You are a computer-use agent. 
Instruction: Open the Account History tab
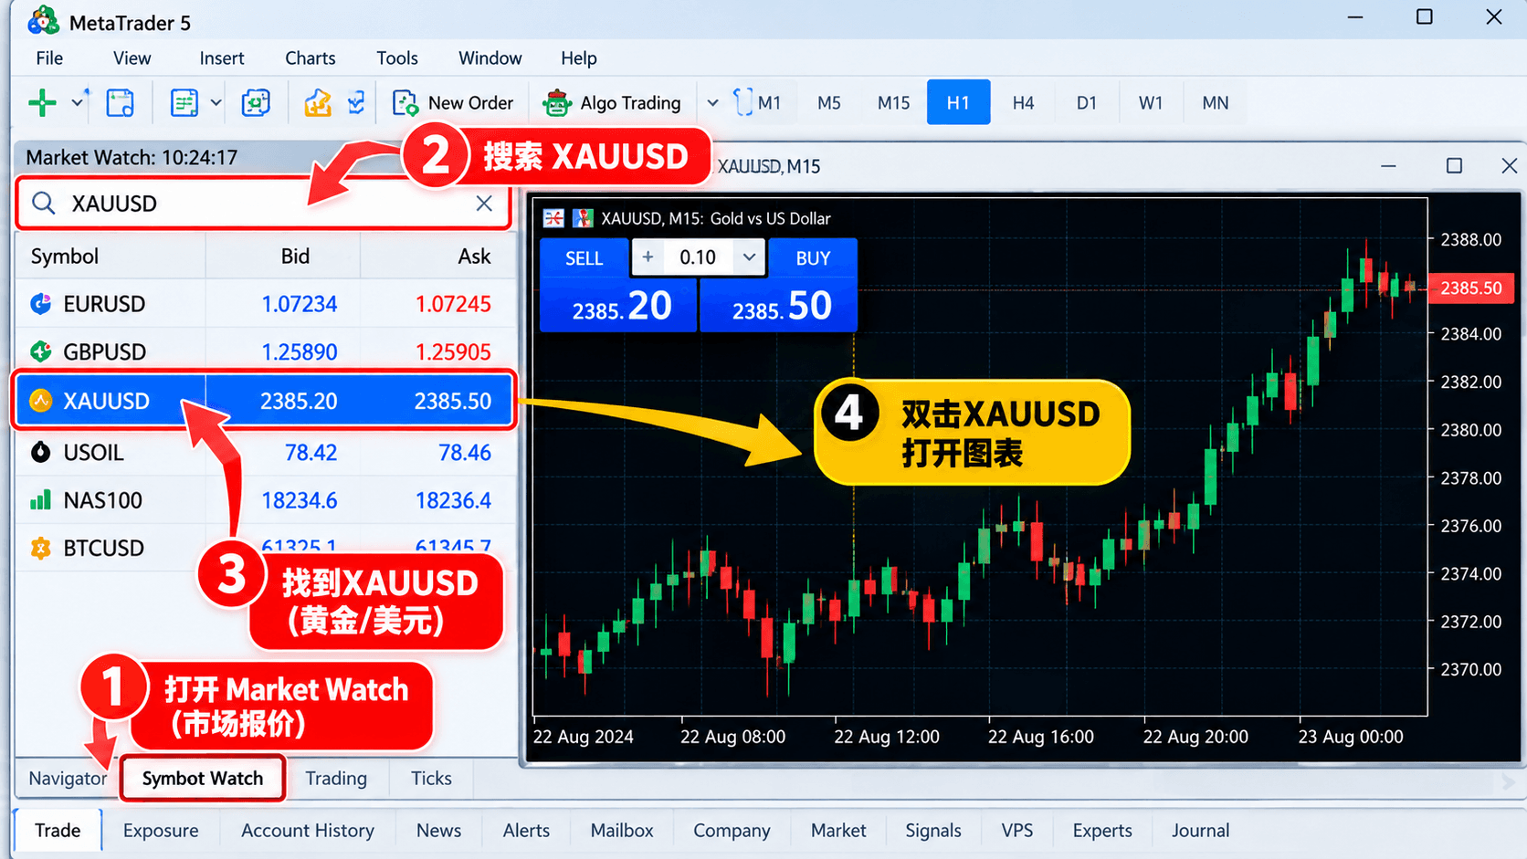point(308,831)
